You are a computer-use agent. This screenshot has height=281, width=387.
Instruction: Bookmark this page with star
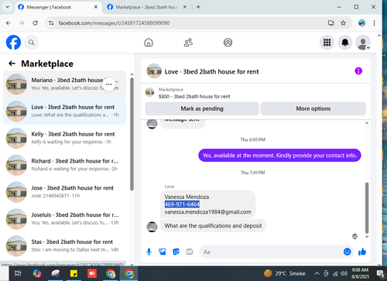tap(343, 23)
